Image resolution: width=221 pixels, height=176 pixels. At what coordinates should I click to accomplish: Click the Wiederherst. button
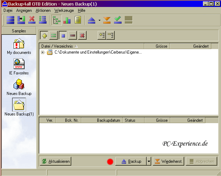(x=169, y=161)
